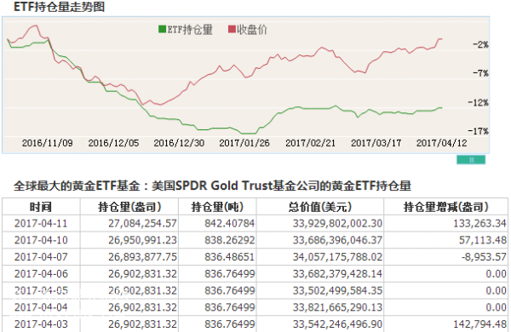This screenshot has width=511, height=332.
Task: Click the value 26,893,877.75
Action: (142, 257)
